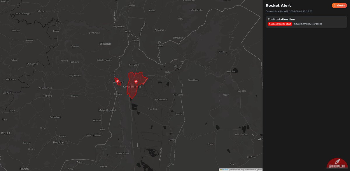Click the 'Manara' map label

[x=118, y=94]
